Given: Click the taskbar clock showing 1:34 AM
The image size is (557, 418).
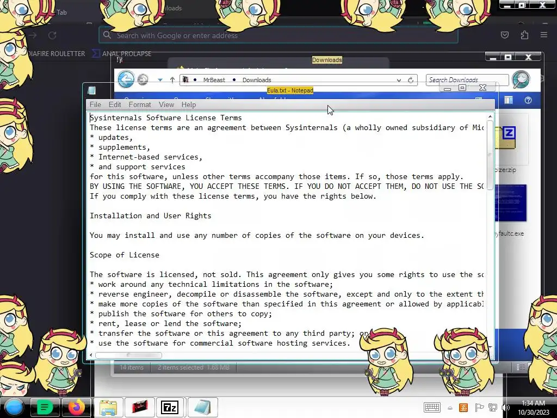Looking at the screenshot, I should (533, 407).
